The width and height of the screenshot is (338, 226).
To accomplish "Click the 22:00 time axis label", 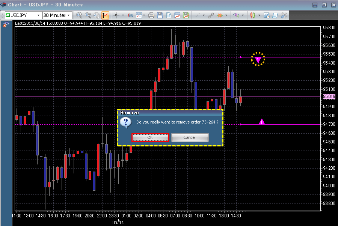I will (x=102, y=215).
